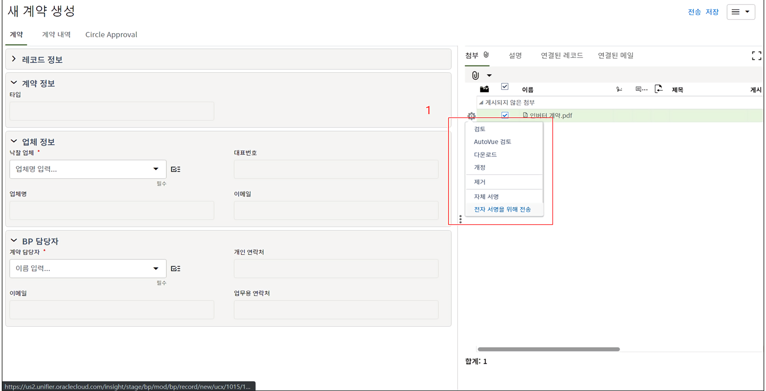Image resolution: width=766 pixels, height=391 pixels.
Task: Open picker icon next to 낙찰 업체
Action: 176,169
